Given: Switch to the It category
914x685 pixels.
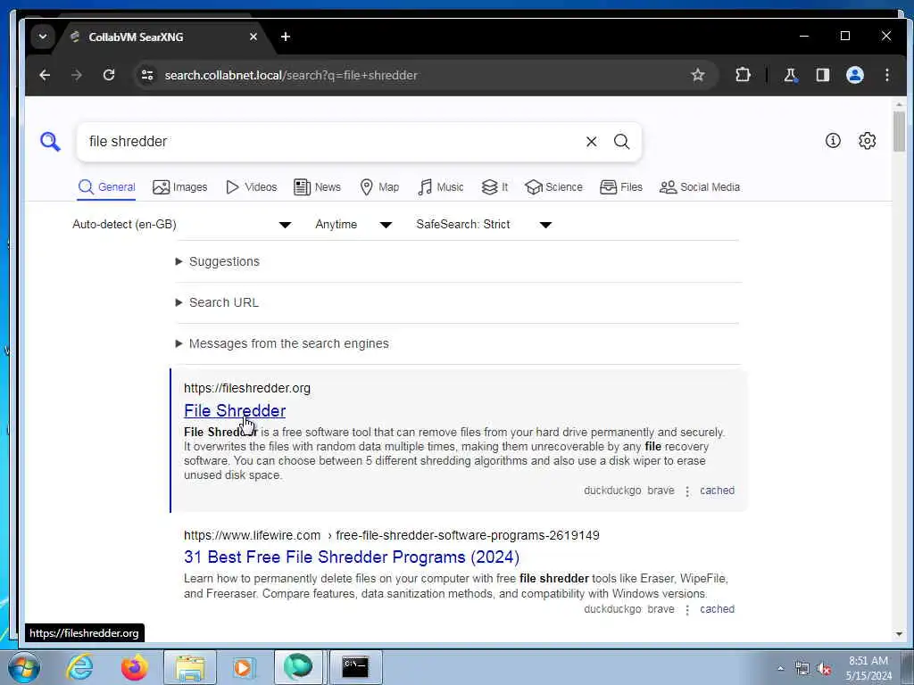Looking at the screenshot, I should [494, 187].
